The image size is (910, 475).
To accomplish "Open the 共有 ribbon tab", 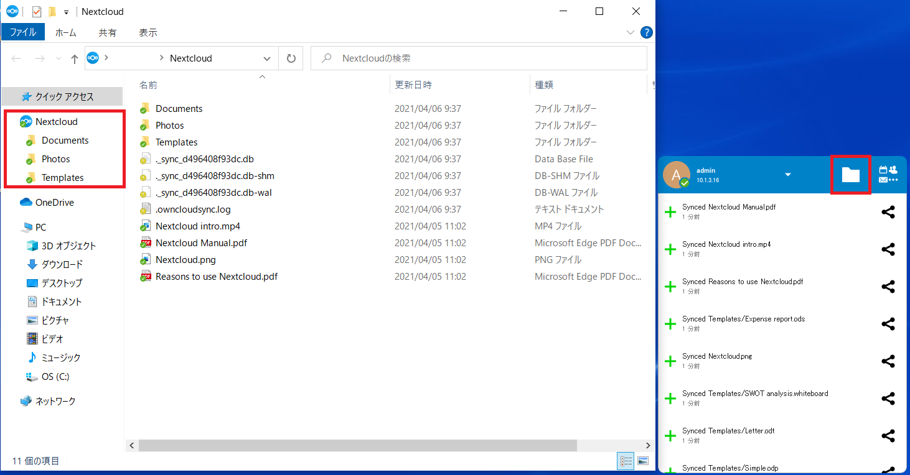I will [107, 32].
